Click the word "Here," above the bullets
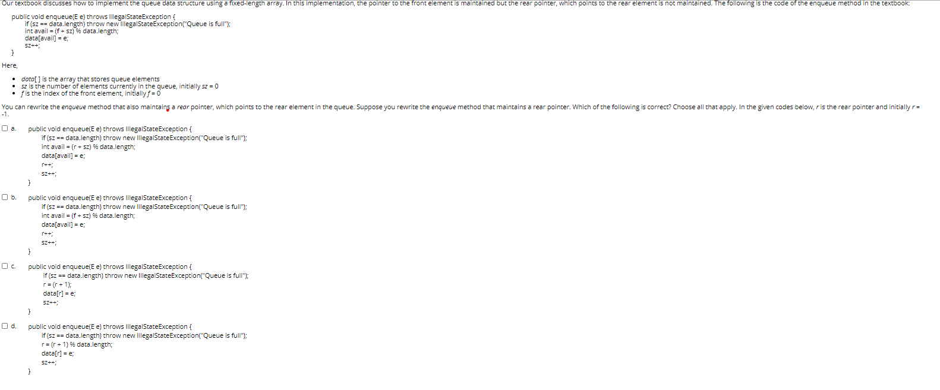The height and width of the screenshot is (390, 940). coord(10,65)
